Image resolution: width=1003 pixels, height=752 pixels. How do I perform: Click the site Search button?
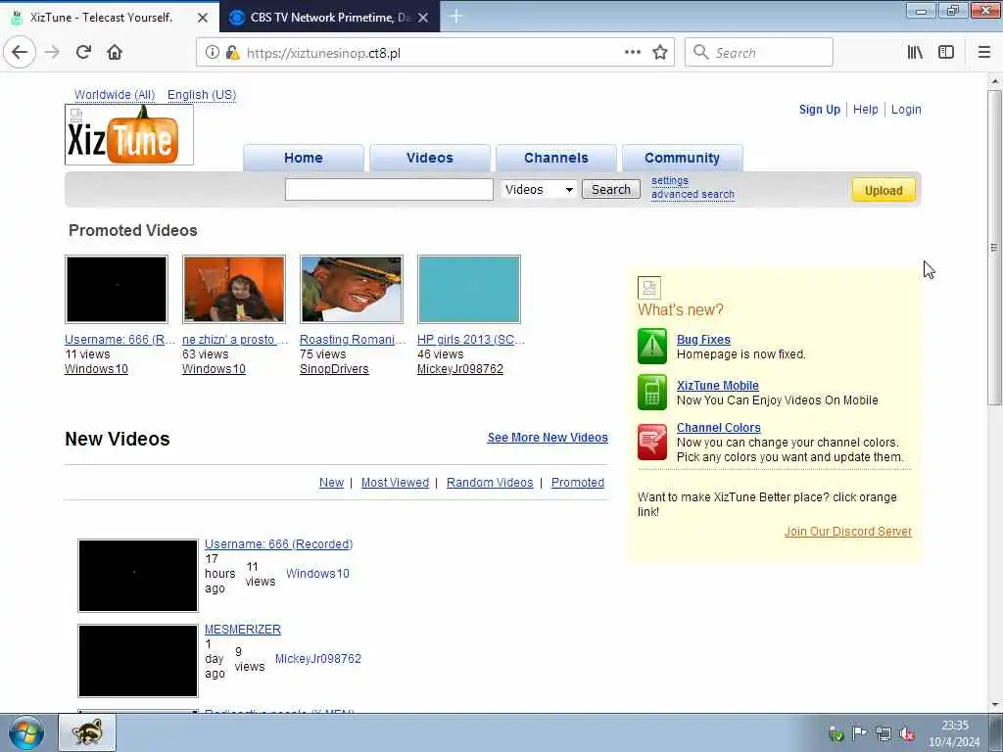point(611,189)
